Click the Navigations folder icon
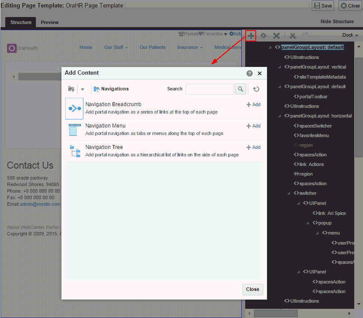Viewport: 363px width, 318px height. [x=96, y=89]
